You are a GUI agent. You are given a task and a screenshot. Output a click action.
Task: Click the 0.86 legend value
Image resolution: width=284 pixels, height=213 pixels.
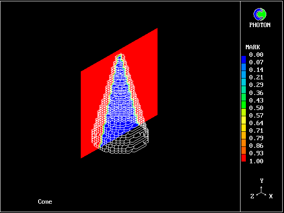point(256,146)
